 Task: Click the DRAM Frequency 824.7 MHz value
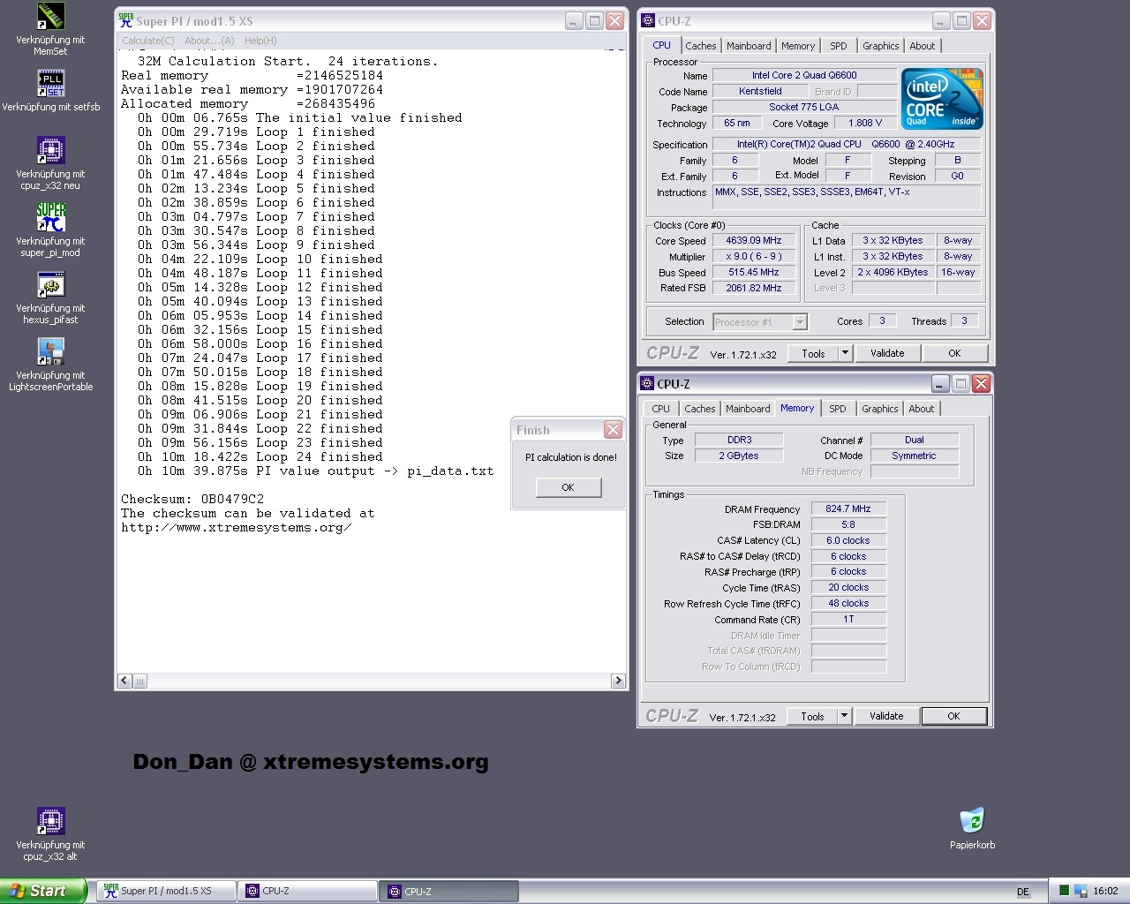(848, 508)
